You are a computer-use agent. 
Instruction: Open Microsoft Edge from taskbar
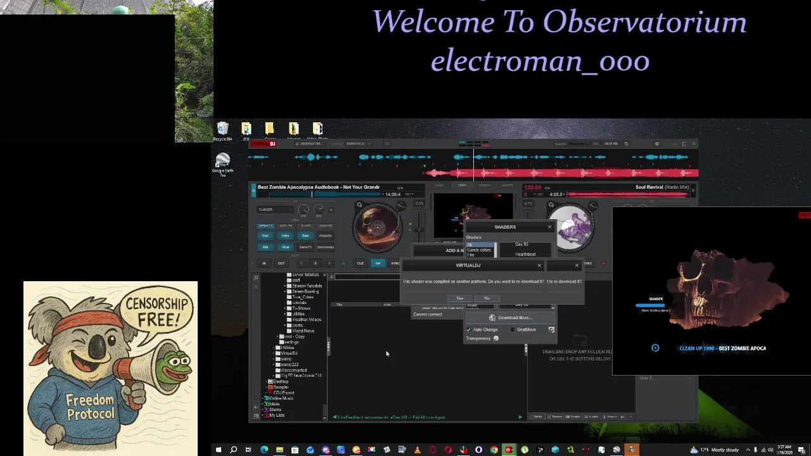pos(264,450)
